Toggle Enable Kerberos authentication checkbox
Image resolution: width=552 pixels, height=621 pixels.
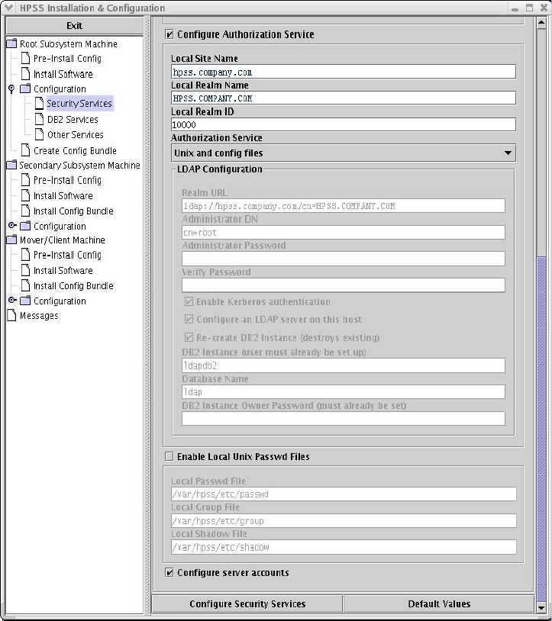pos(189,302)
